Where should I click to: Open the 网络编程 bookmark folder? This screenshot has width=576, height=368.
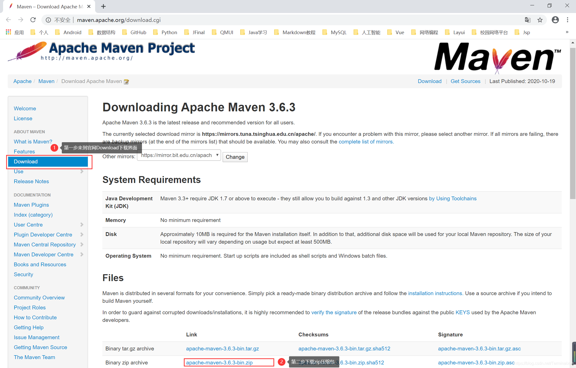pyautogui.click(x=425, y=32)
